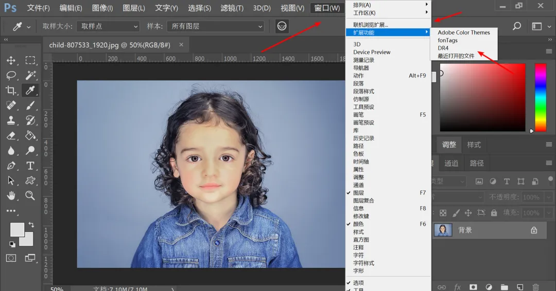Toggle the 颜色 panel menu item

tap(388, 224)
